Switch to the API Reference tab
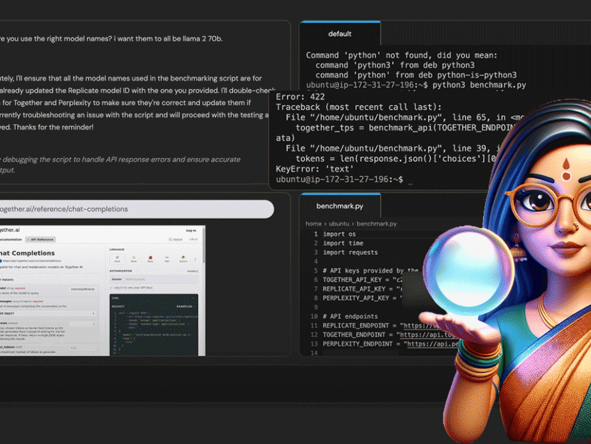591x444 pixels. pos(40,240)
